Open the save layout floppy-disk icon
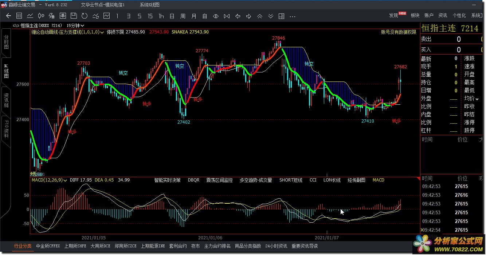The image size is (486, 255). (74, 16)
